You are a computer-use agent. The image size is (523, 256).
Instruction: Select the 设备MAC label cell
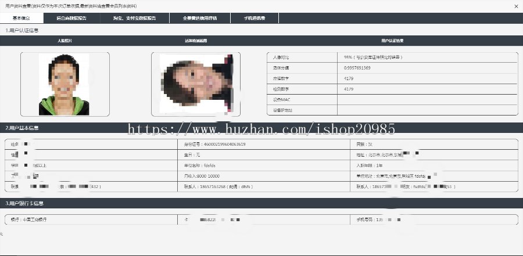coord(302,100)
